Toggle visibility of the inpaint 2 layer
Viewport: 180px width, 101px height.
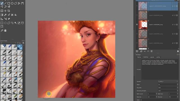(137, 34)
